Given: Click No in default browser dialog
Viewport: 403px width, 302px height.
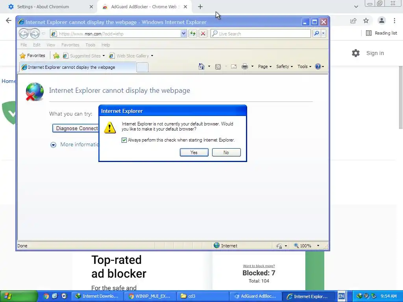Looking at the screenshot, I should pyautogui.click(x=226, y=152).
